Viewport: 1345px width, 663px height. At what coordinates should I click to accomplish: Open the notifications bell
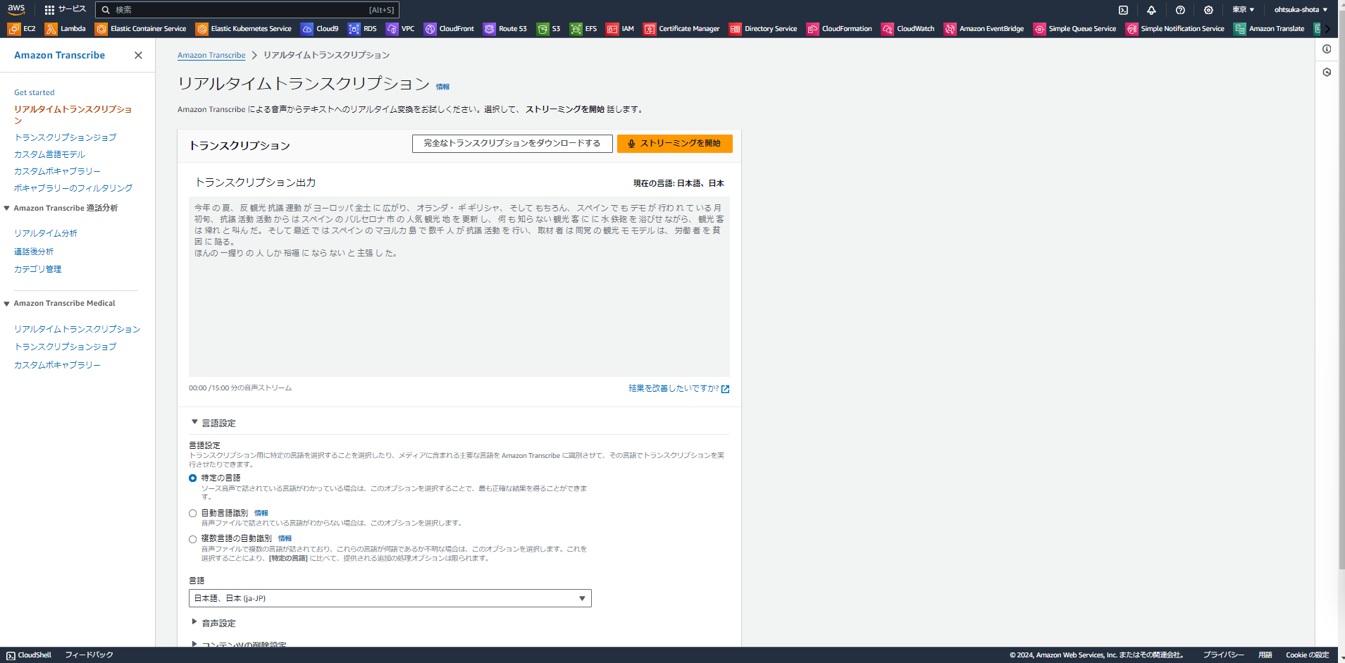1151,10
